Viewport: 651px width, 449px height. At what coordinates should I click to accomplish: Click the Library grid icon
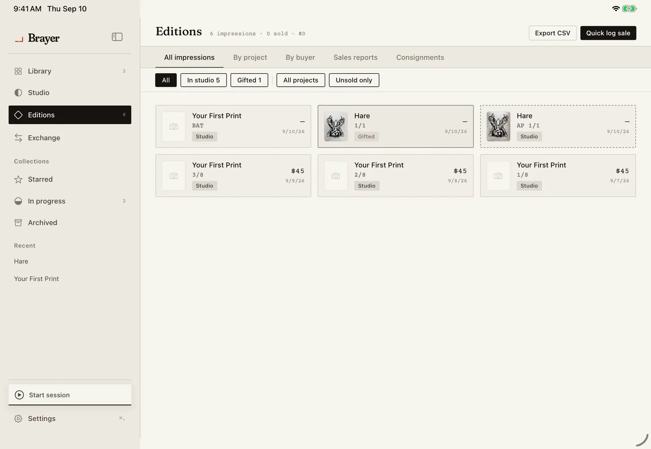tap(18, 71)
